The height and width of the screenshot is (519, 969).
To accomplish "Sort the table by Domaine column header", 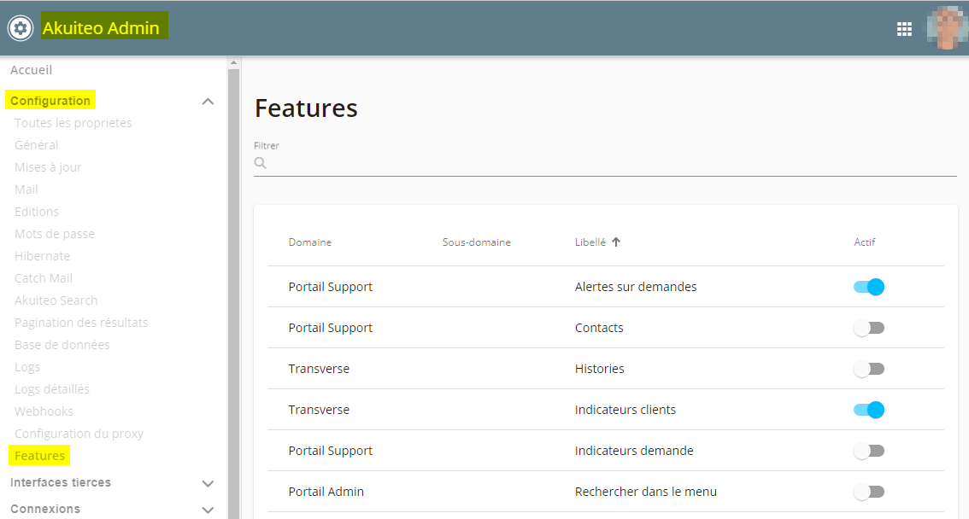I will click(309, 242).
